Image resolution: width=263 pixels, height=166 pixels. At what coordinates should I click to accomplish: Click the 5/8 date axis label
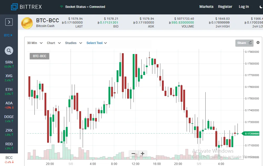(x=71, y=164)
